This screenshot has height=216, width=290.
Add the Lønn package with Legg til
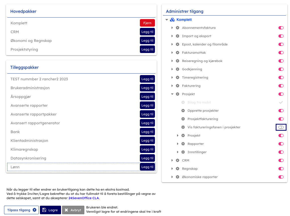pos(147,167)
